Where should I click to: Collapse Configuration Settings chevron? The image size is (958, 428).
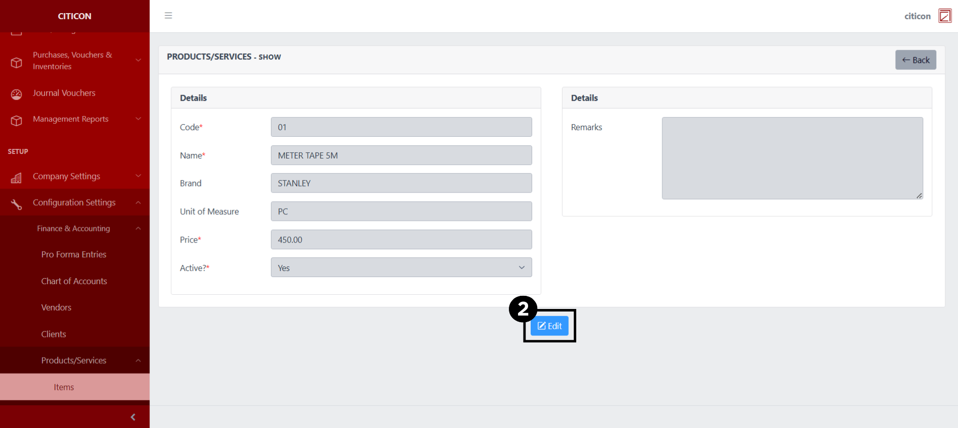[138, 202]
